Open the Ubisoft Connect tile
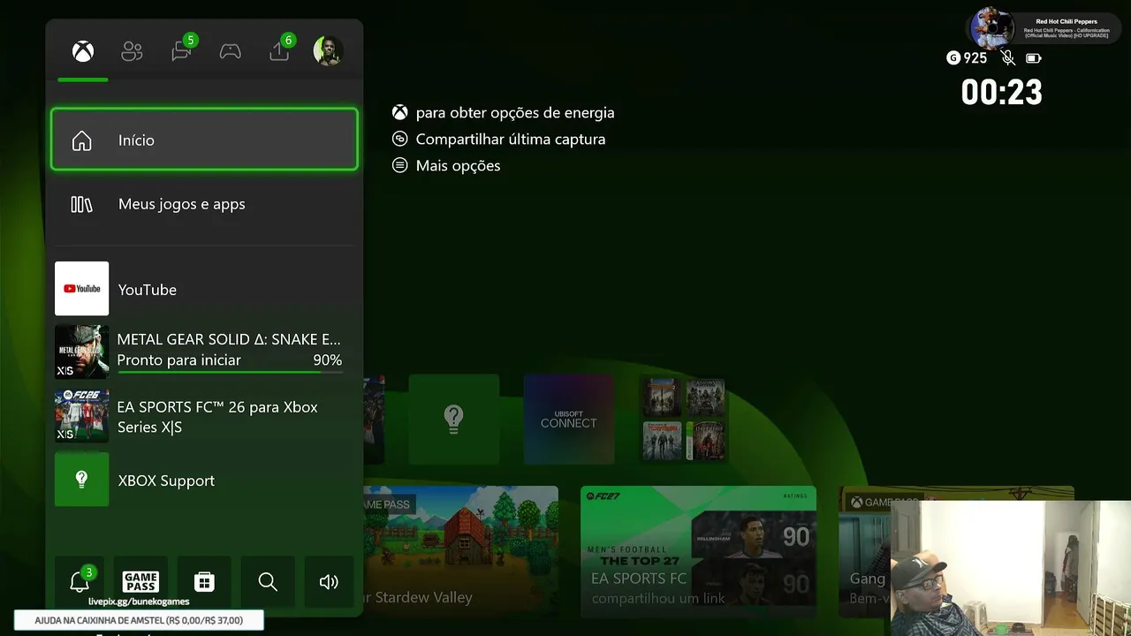Screen dimensions: 1131x636 (x=569, y=419)
